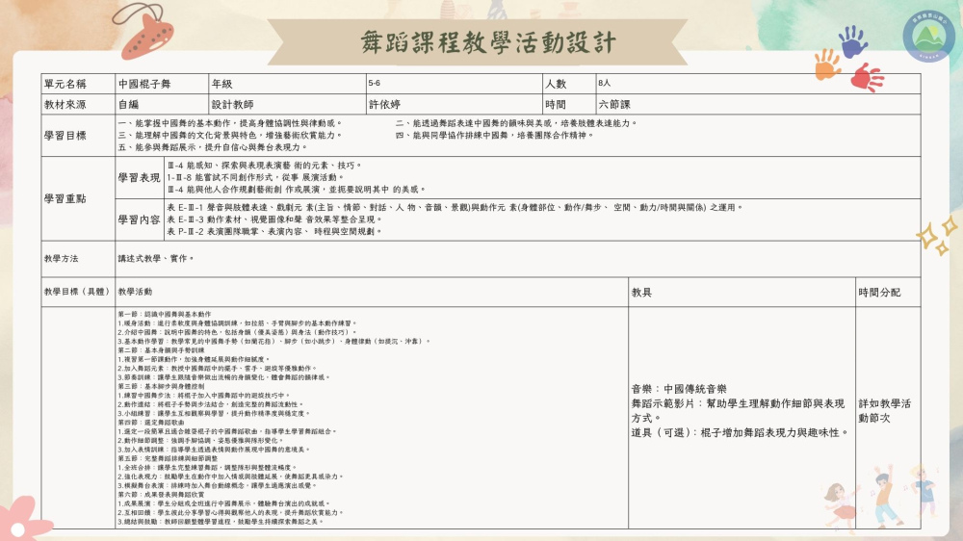Select the 學習目標 header cell
963x541 pixels.
point(78,136)
